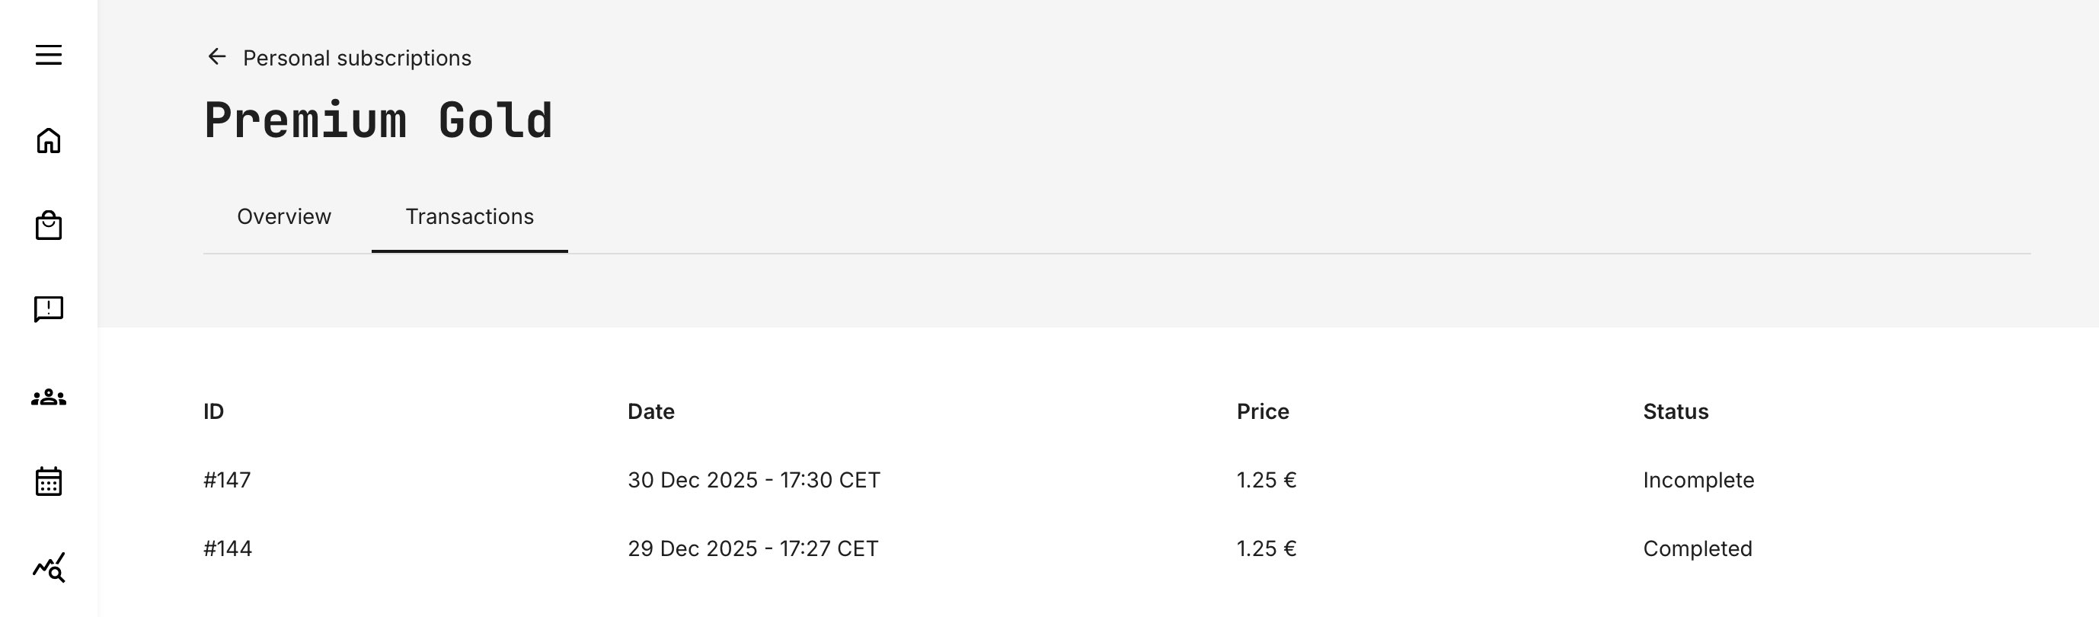Click the ID column header
The width and height of the screenshot is (2099, 617).
point(213,411)
